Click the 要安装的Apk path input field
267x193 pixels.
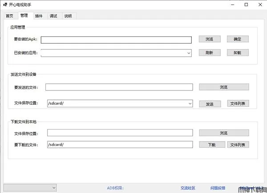(x=116, y=39)
